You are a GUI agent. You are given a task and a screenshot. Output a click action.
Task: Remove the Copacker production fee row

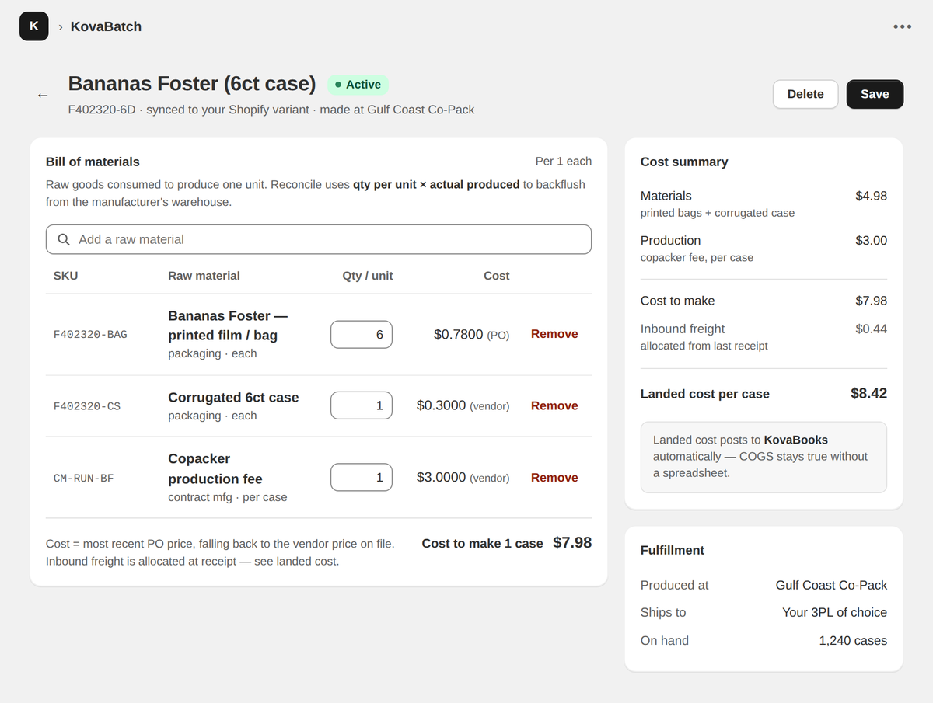tap(554, 478)
